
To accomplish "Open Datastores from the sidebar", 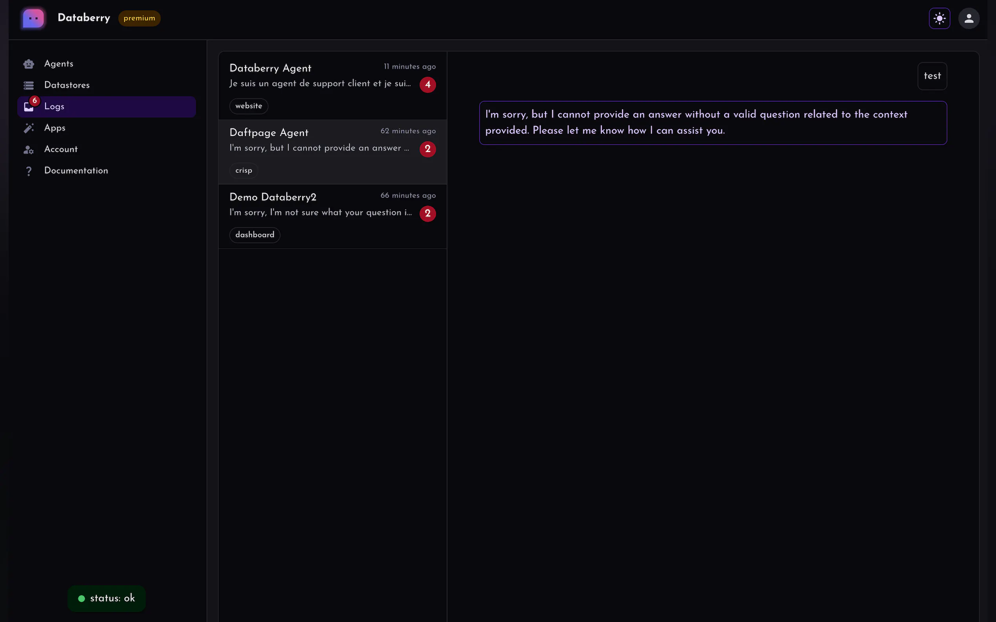I will [x=67, y=85].
